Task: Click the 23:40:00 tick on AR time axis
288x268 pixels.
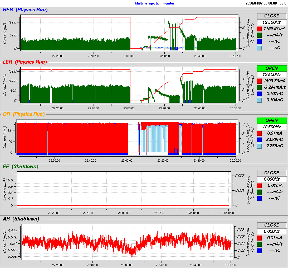Action: pyautogui.click(x=196, y=265)
